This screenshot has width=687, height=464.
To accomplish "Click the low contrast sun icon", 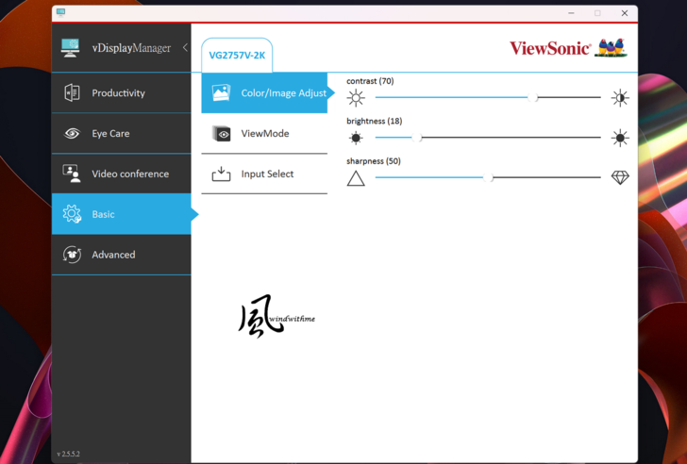I will coord(356,98).
